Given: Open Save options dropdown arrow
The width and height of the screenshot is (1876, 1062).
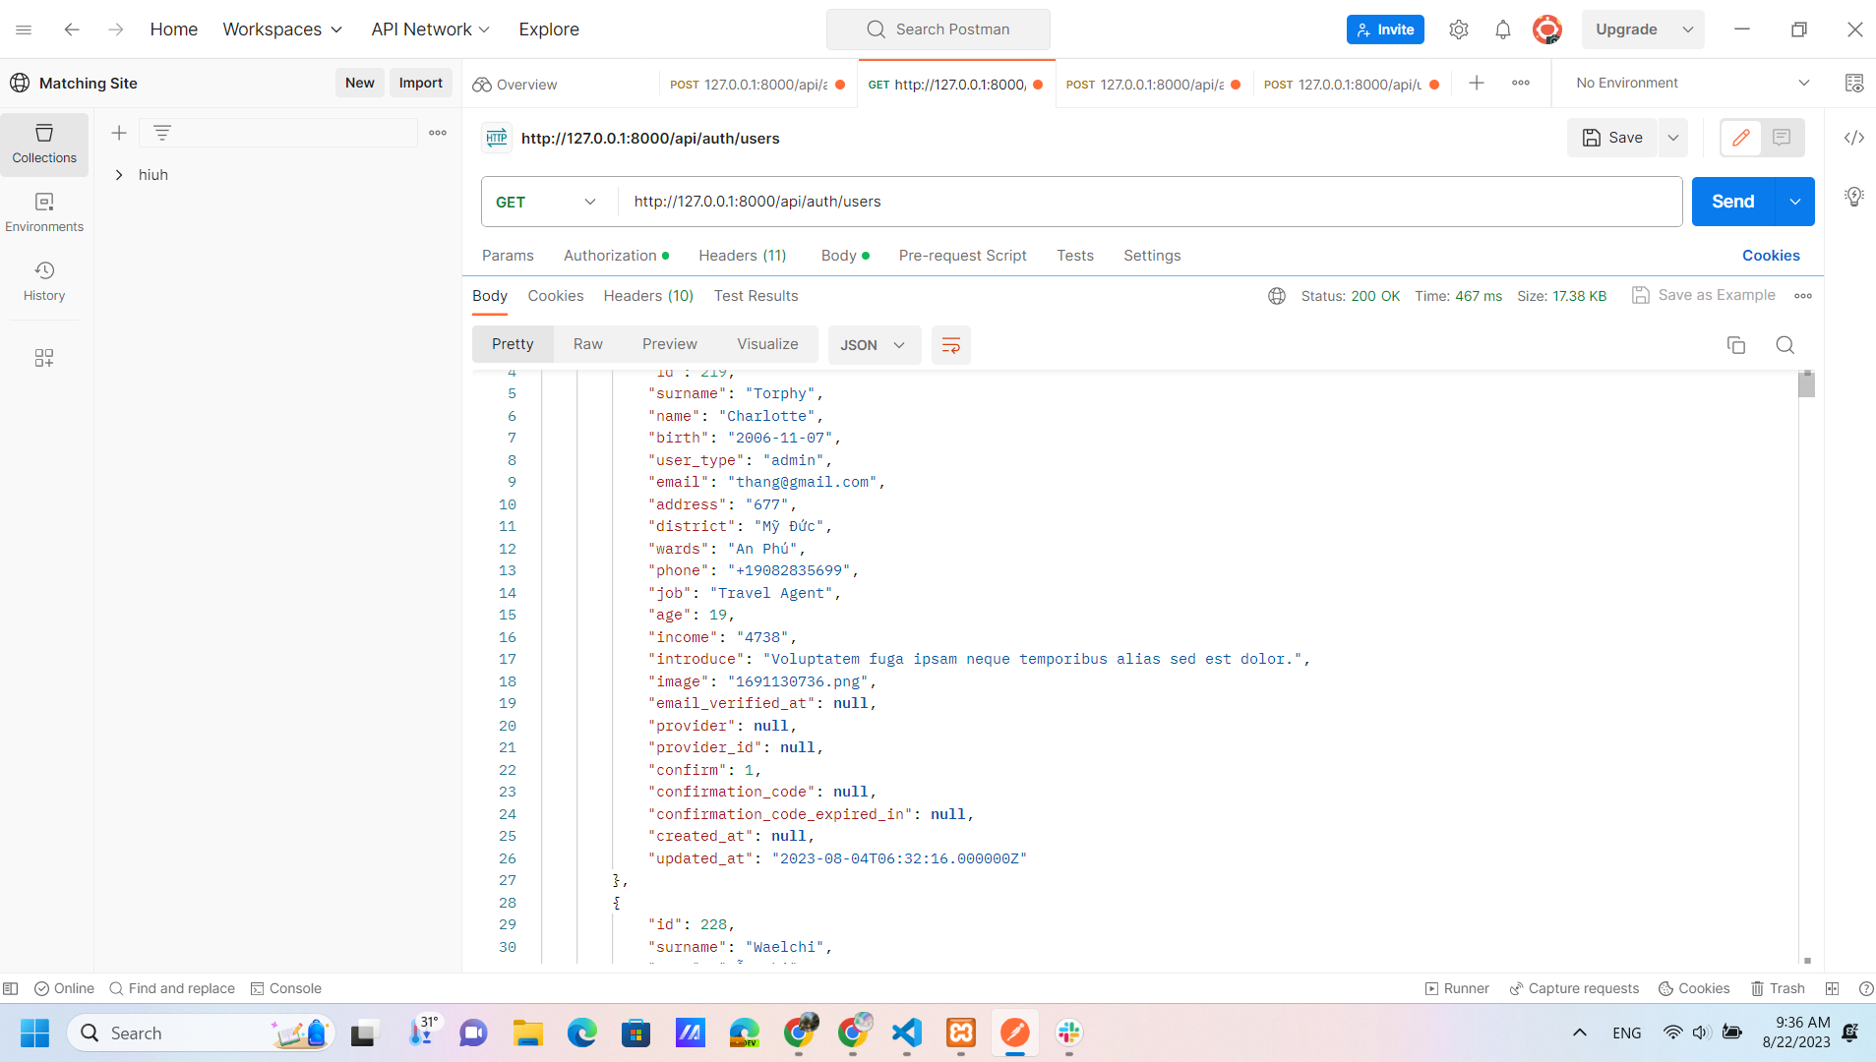Looking at the screenshot, I should tap(1673, 138).
